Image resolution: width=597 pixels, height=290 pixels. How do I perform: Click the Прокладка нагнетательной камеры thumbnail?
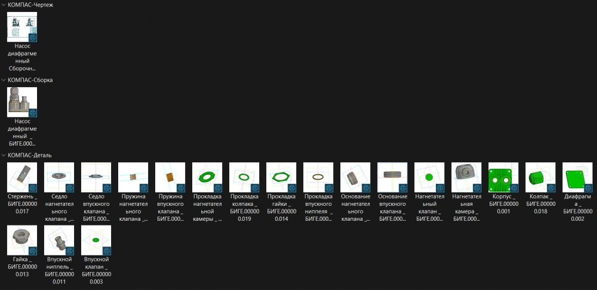tap(207, 177)
